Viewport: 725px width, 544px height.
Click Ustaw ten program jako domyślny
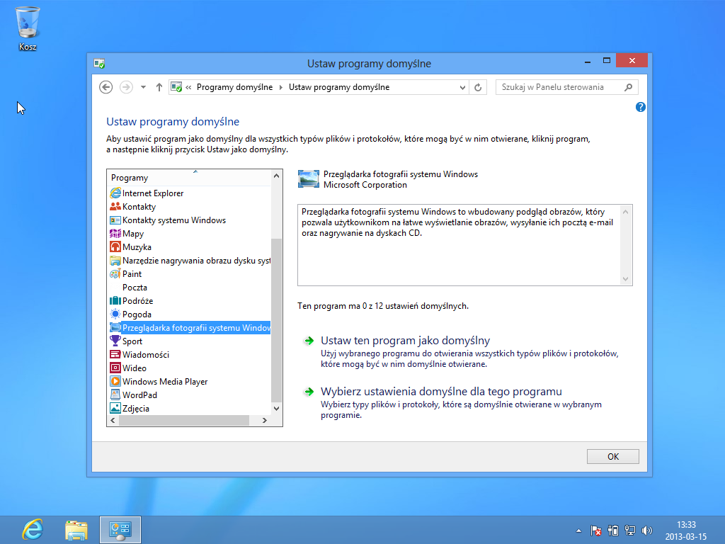[x=405, y=341]
